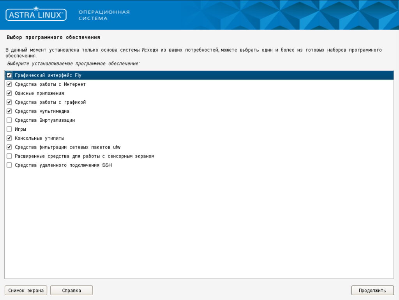Open help with the Справка button
399x300 pixels.
[72, 290]
